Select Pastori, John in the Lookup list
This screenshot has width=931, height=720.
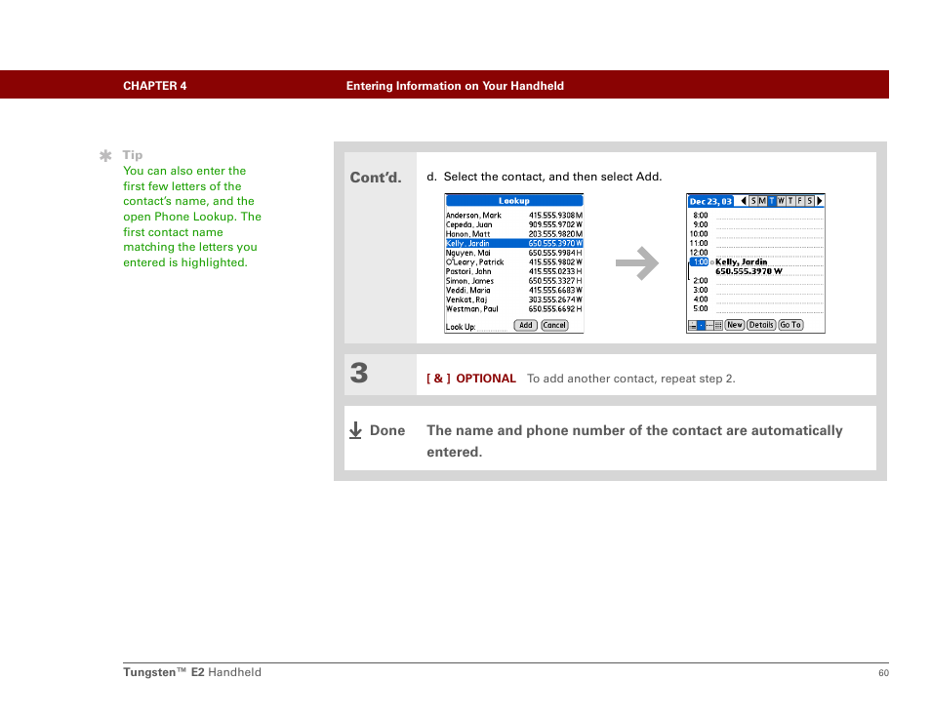(514, 272)
